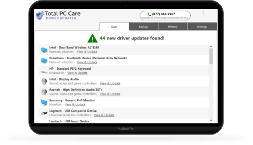Click the (877) 343-9927 phone number button

(165, 16)
